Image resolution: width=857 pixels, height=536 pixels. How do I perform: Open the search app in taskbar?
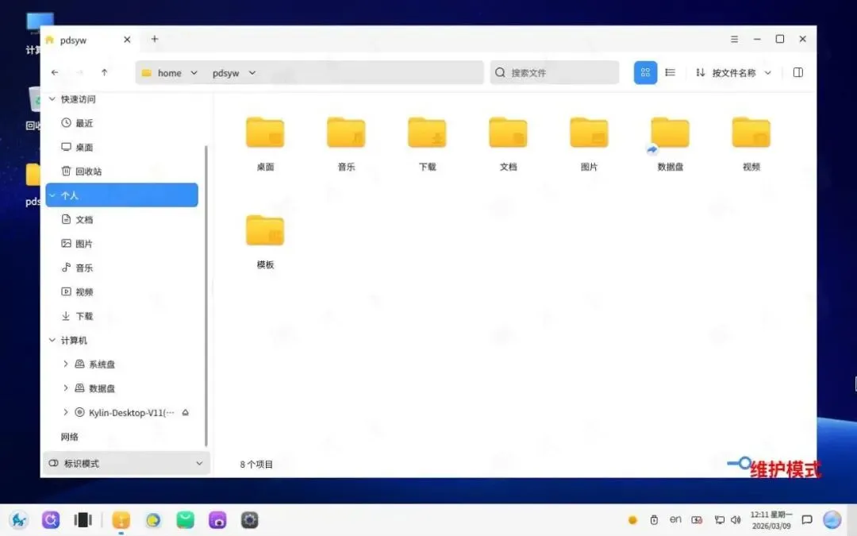click(51, 519)
